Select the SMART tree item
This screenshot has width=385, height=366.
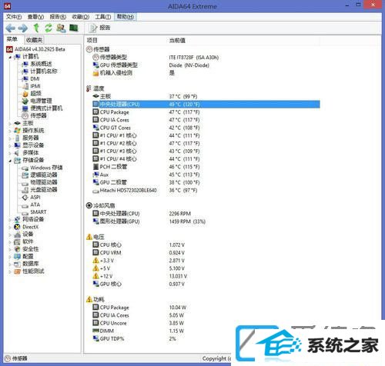coord(38,212)
